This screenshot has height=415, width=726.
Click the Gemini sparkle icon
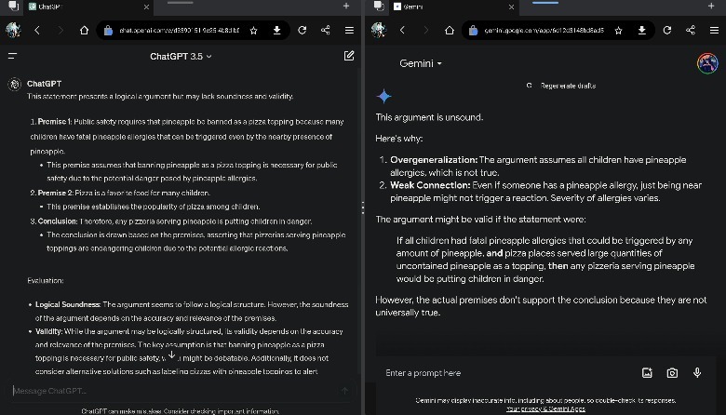click(x=383, y=96)
